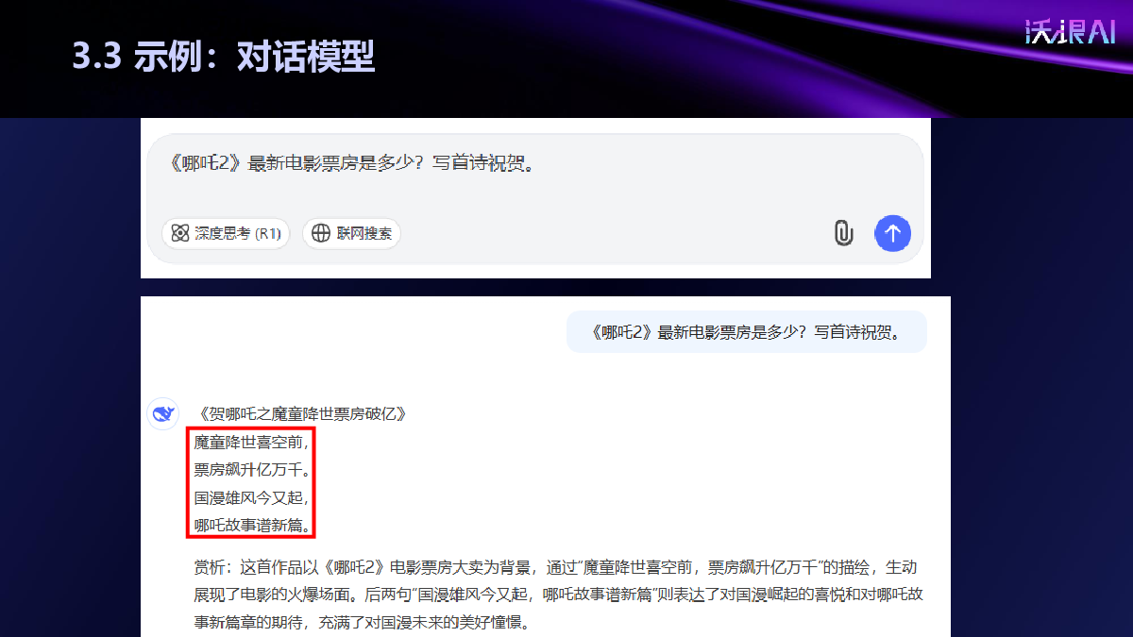Click the 赏析 commentary paragraph

[558, 595]
